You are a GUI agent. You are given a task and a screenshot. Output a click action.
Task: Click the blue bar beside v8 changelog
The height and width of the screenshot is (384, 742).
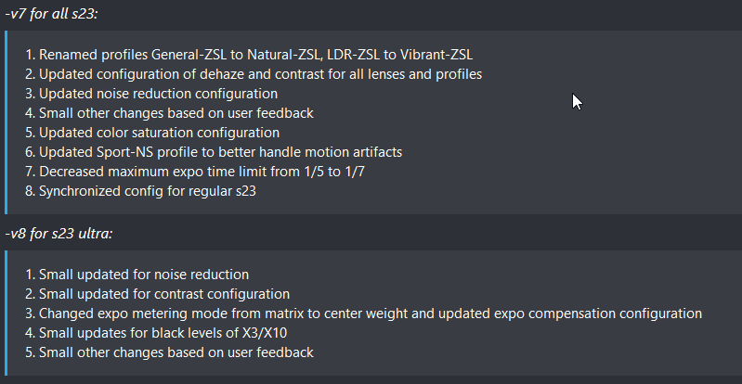[7, 314]
